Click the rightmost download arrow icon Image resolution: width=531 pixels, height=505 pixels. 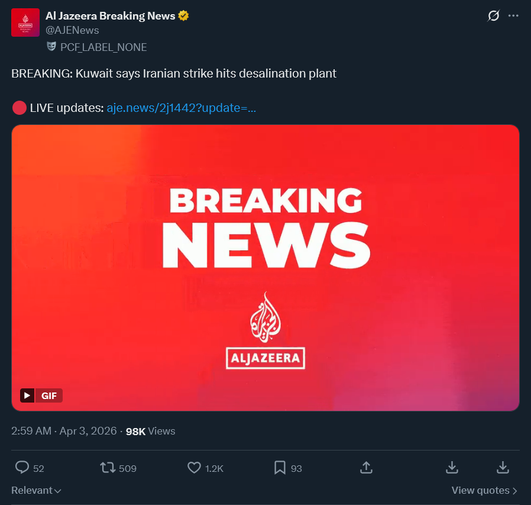pyautogui.click(x=503, y=467)
